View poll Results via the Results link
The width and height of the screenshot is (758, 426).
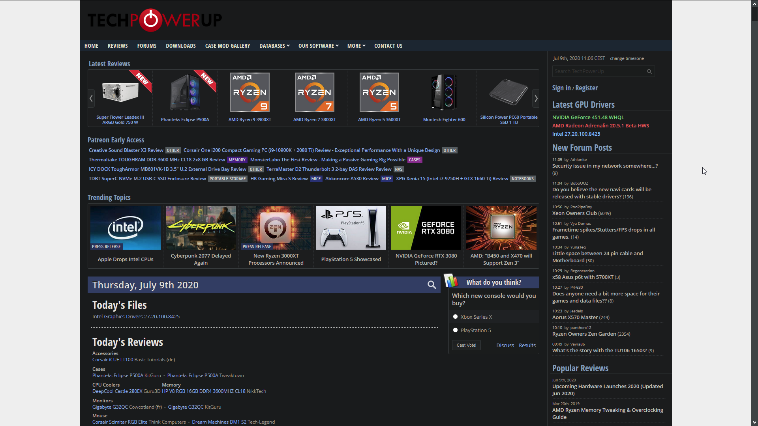coord(527,345)
